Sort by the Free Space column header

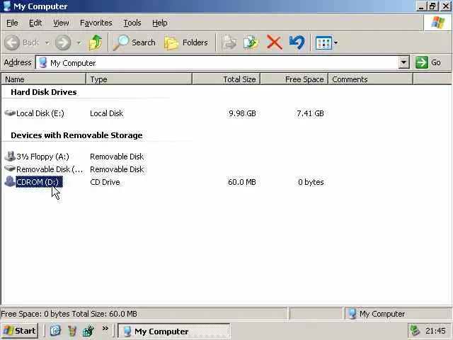(294, 79)
